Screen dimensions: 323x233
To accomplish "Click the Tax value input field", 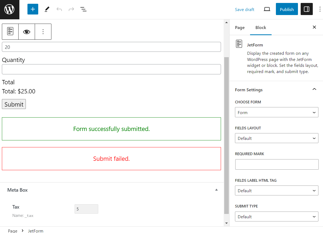I will pyautogui.click(x=86, y=209).
